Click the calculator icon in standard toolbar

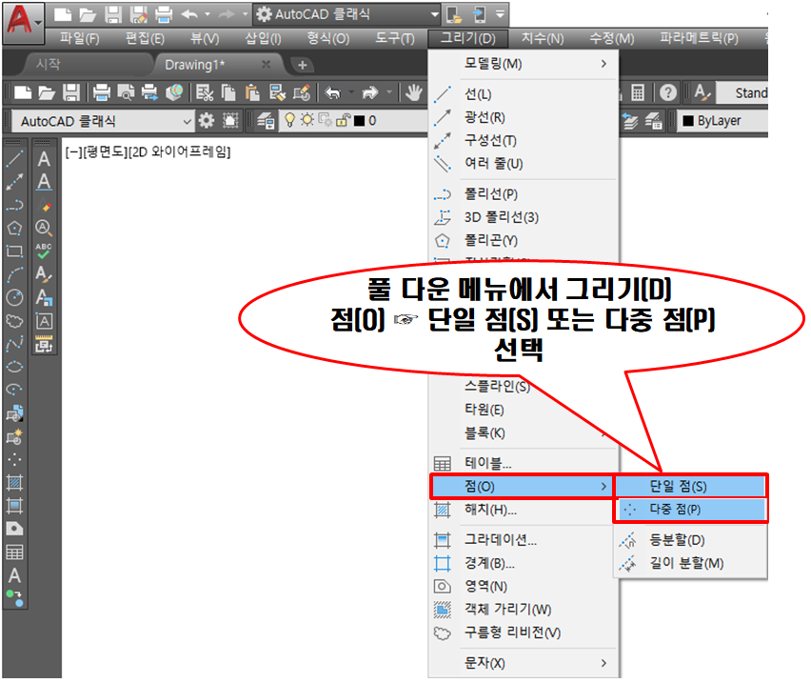(638, 93)
